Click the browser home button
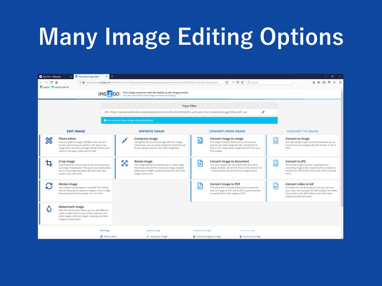Viewport: 382px width, 286px height. 56,82
